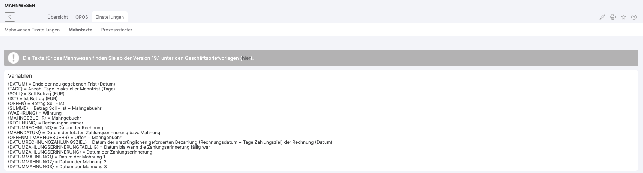Open help via question mark icon
Image resolution: width=643 pixels, height=173 pixels.
click(x=634, y=17)
